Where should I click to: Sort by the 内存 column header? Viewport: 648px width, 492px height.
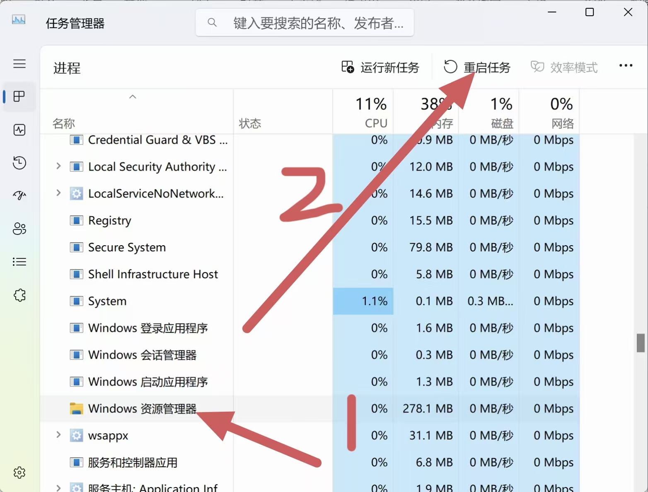click(426, 112)
